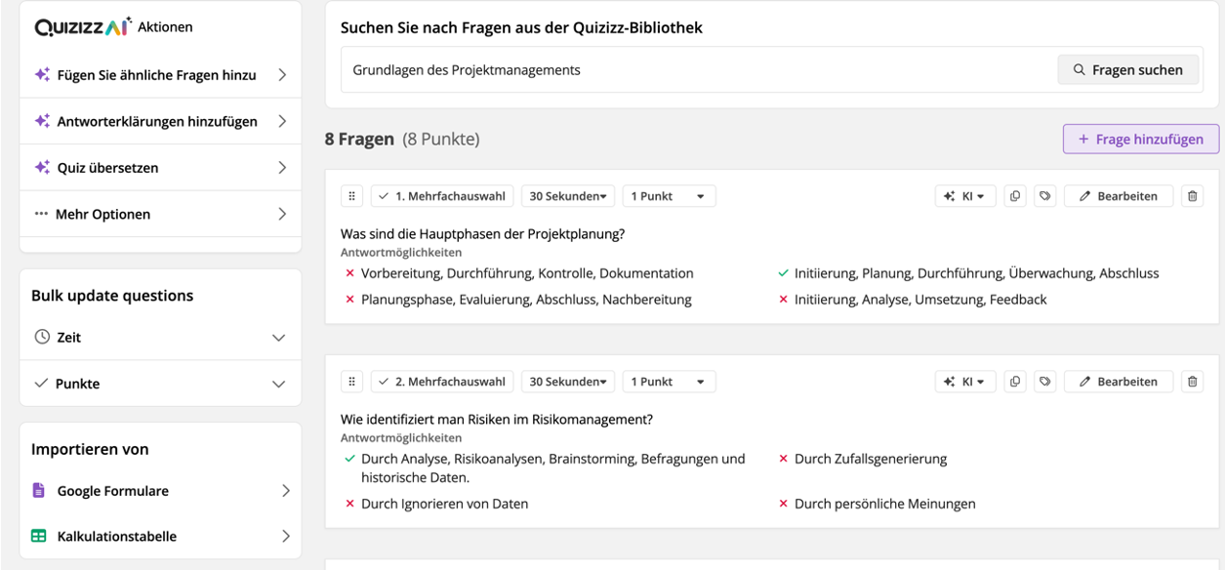Select Antworterklärungen hinzufügen action
The height and width of the screenshot is (570, 1226).
(x=160, y=121)
